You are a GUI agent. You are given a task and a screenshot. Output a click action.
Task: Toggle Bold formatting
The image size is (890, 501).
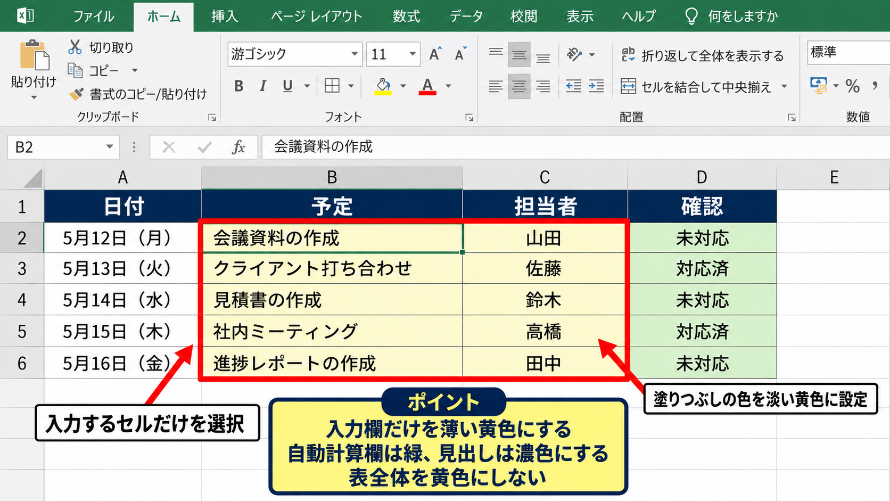point(239,86)
